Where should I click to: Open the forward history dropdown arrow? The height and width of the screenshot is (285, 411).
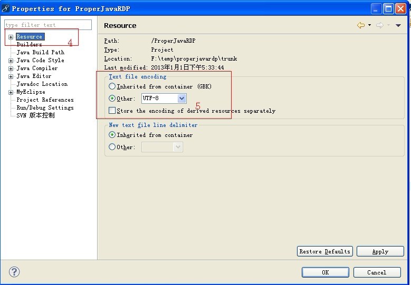[388, 25]
